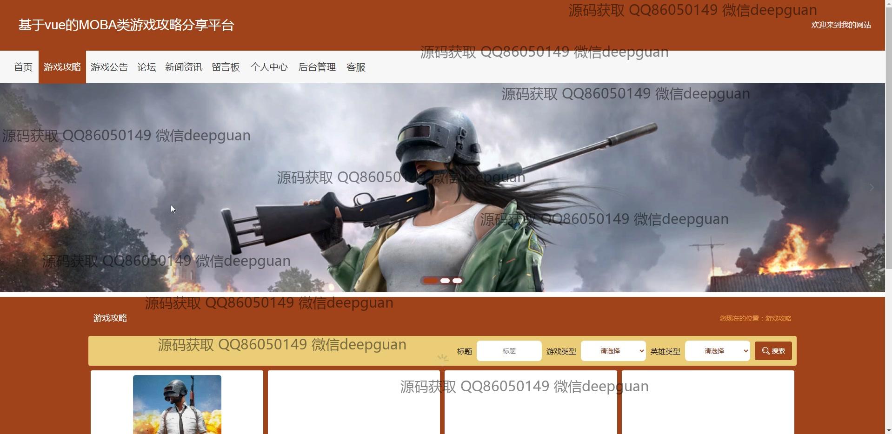The height and width of the screenshot is (434, 892).
Task: Select the 游戏攻略 nav tab
Action: pos(62,67)
